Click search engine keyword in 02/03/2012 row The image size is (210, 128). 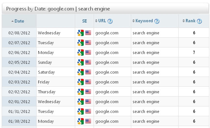coord(146,82)
